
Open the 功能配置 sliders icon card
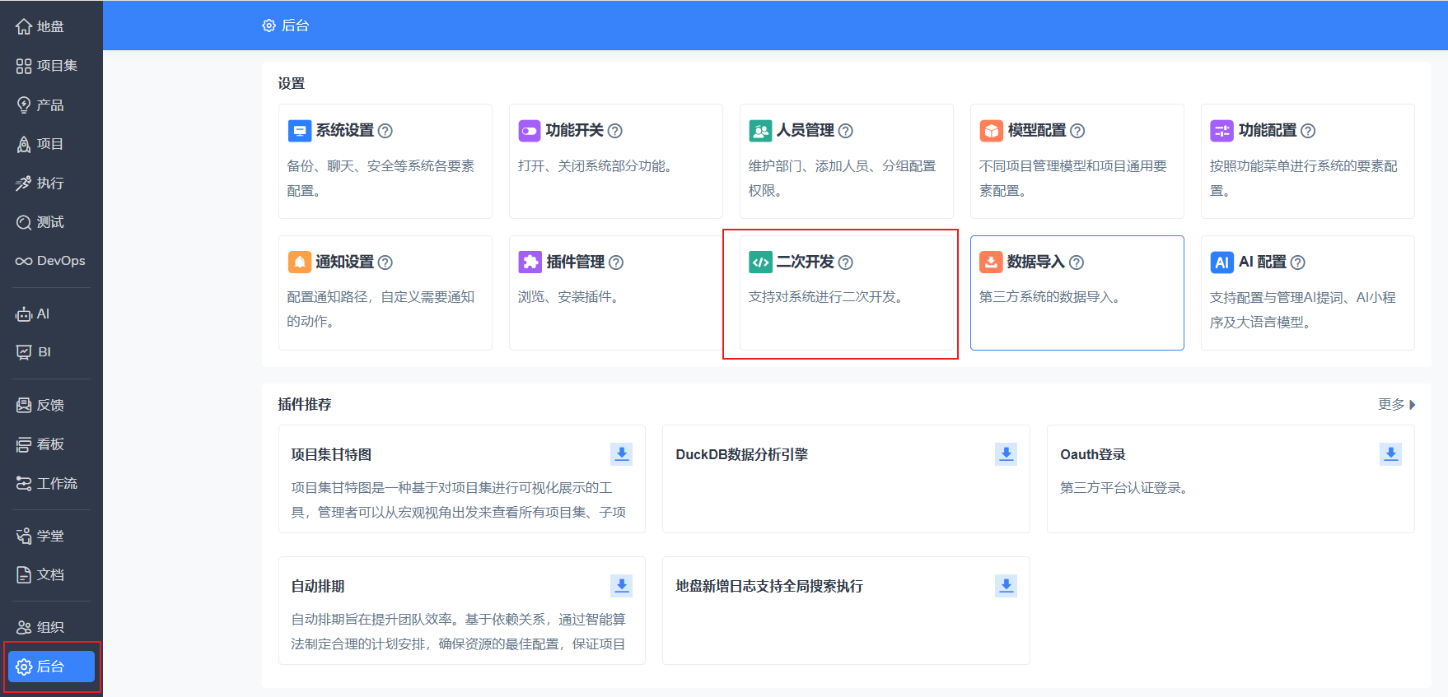click(x=1221, y=131)
